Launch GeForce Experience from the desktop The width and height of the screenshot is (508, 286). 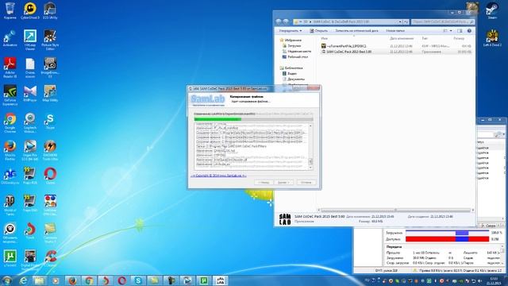[x=10, y=95]
